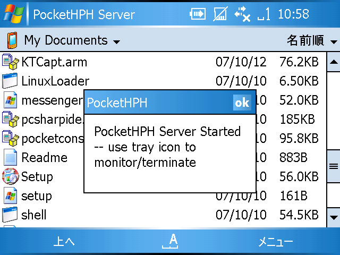Click the crossed-out signal strength icon
Image resolution: width=340 pixels, height=255 pixels.
pos(220,14)
